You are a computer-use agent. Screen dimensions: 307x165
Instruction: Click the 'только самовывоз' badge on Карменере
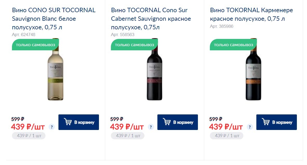coord(233,45)
